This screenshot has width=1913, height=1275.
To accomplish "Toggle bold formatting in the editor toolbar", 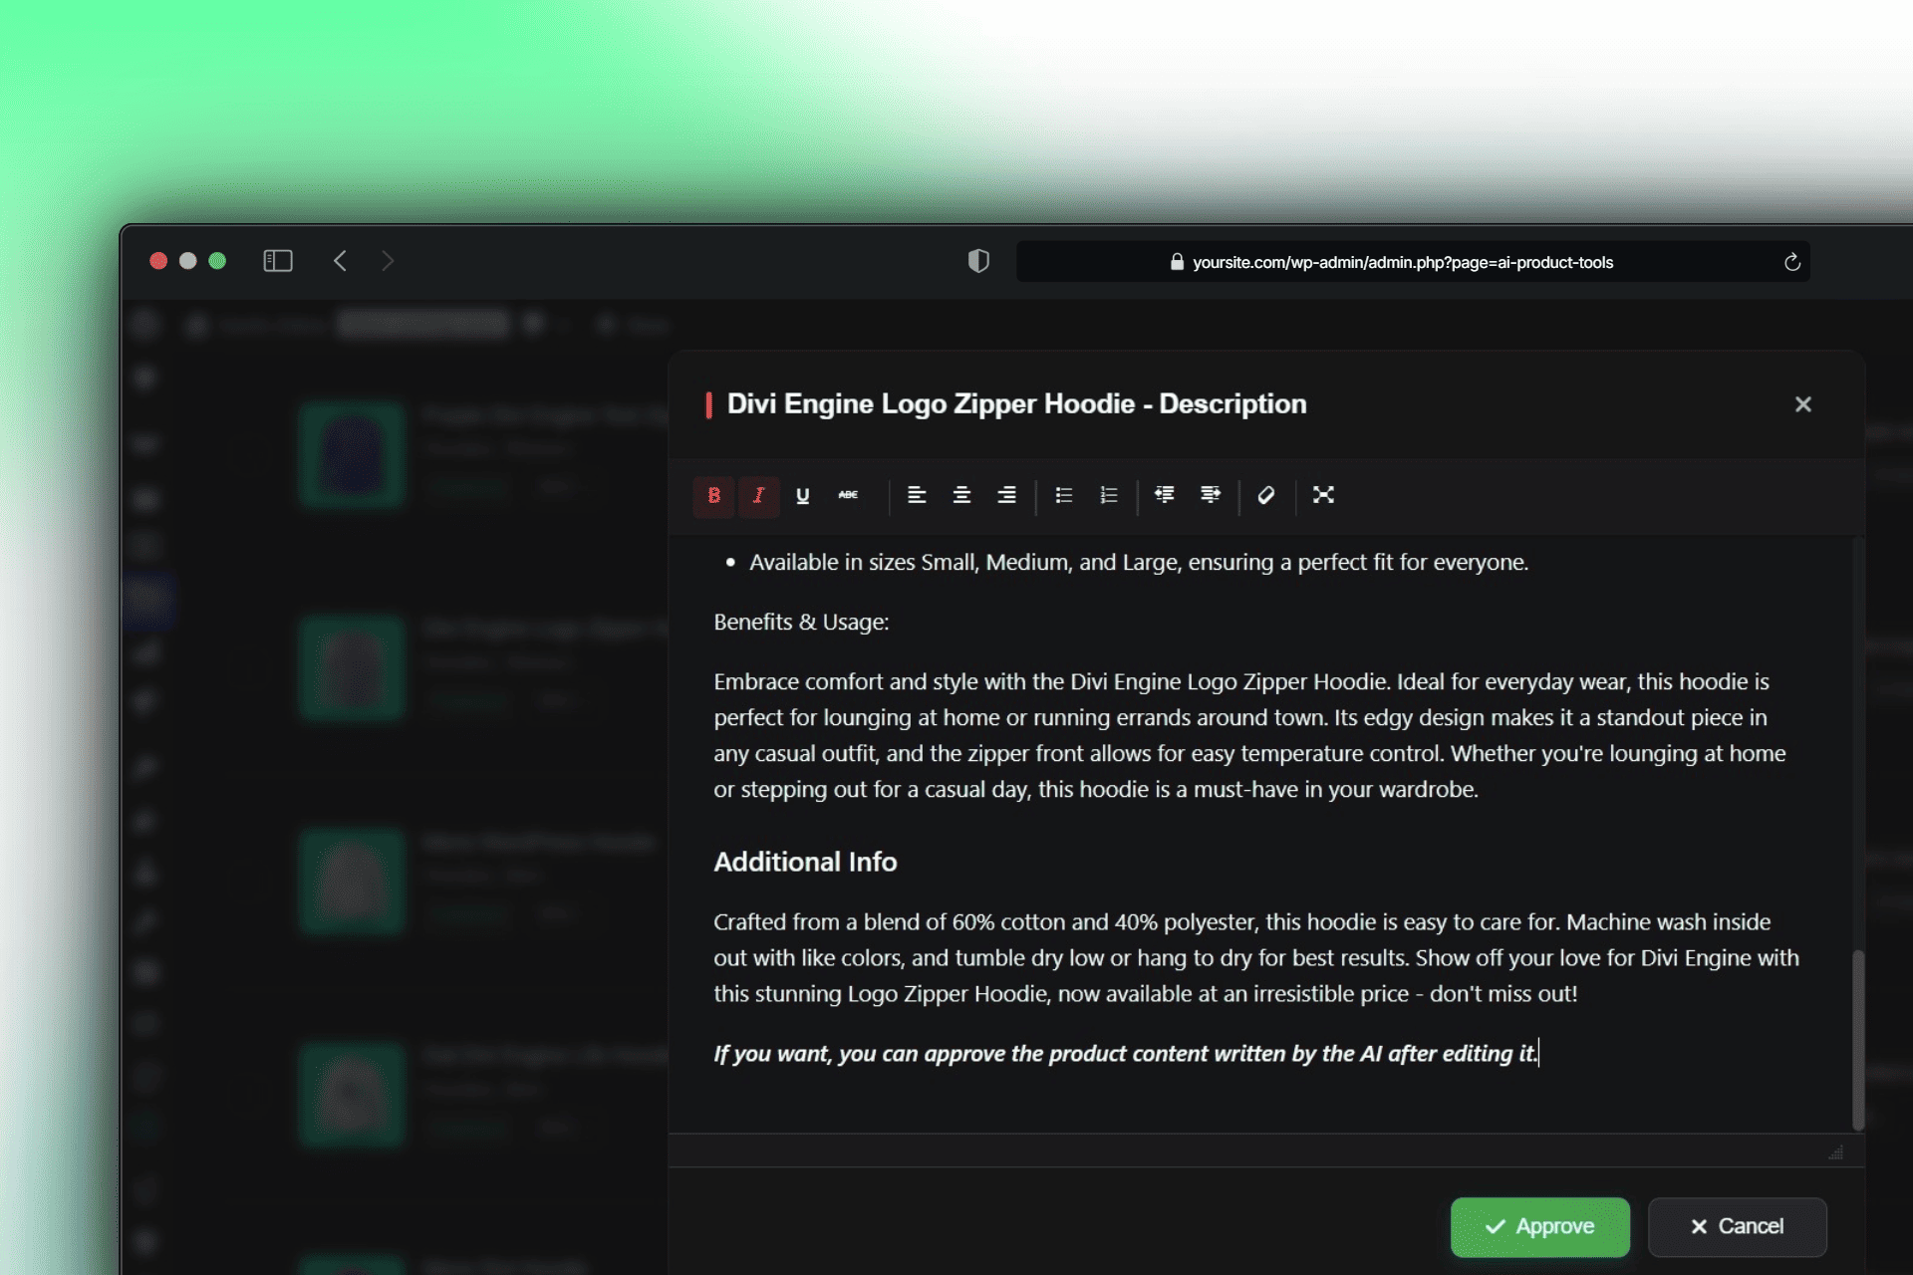I will tap(713, 495).
